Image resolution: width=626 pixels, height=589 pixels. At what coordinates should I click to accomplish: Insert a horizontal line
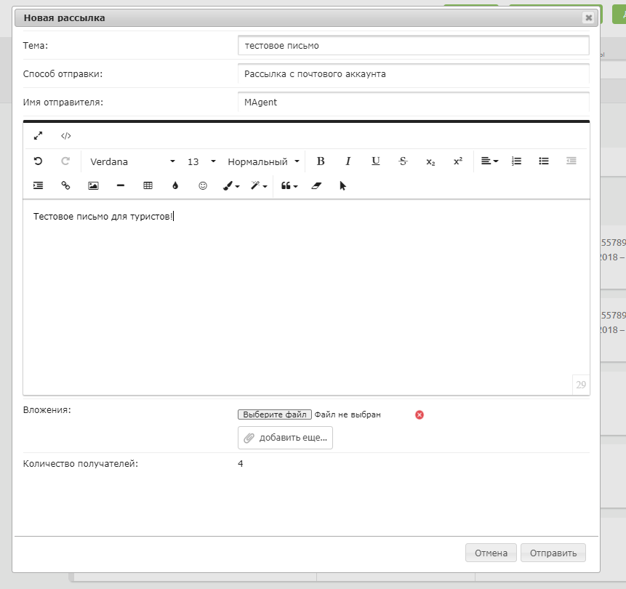121,185
